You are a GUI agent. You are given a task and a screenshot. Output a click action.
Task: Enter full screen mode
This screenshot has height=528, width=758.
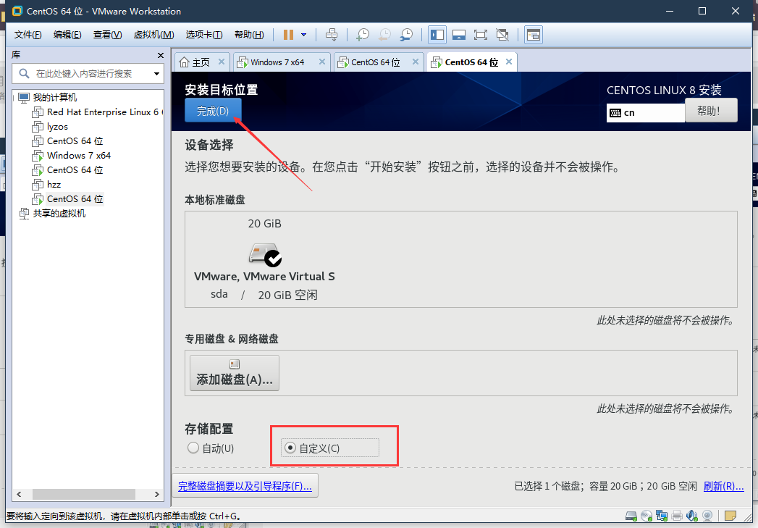point(480,34)
